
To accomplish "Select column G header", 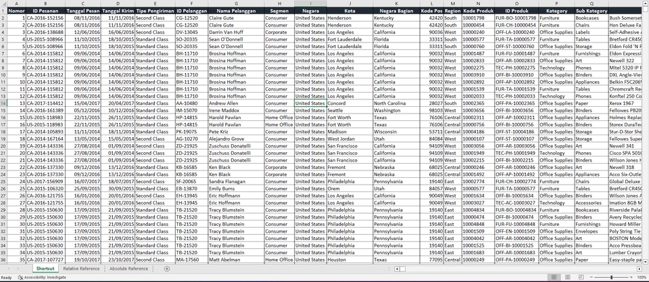I will [x=237, y=4].
